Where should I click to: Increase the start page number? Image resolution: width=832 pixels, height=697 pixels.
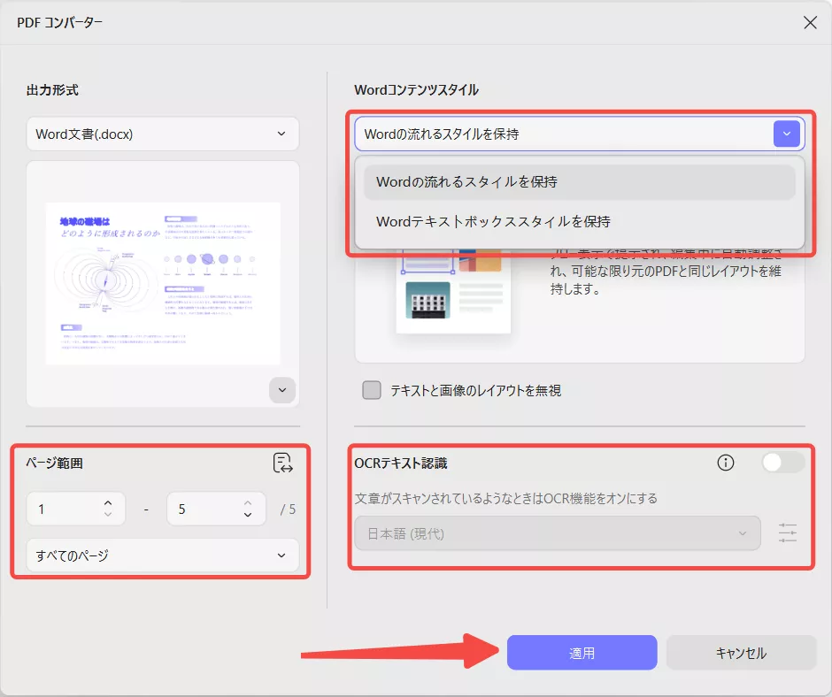108,502
